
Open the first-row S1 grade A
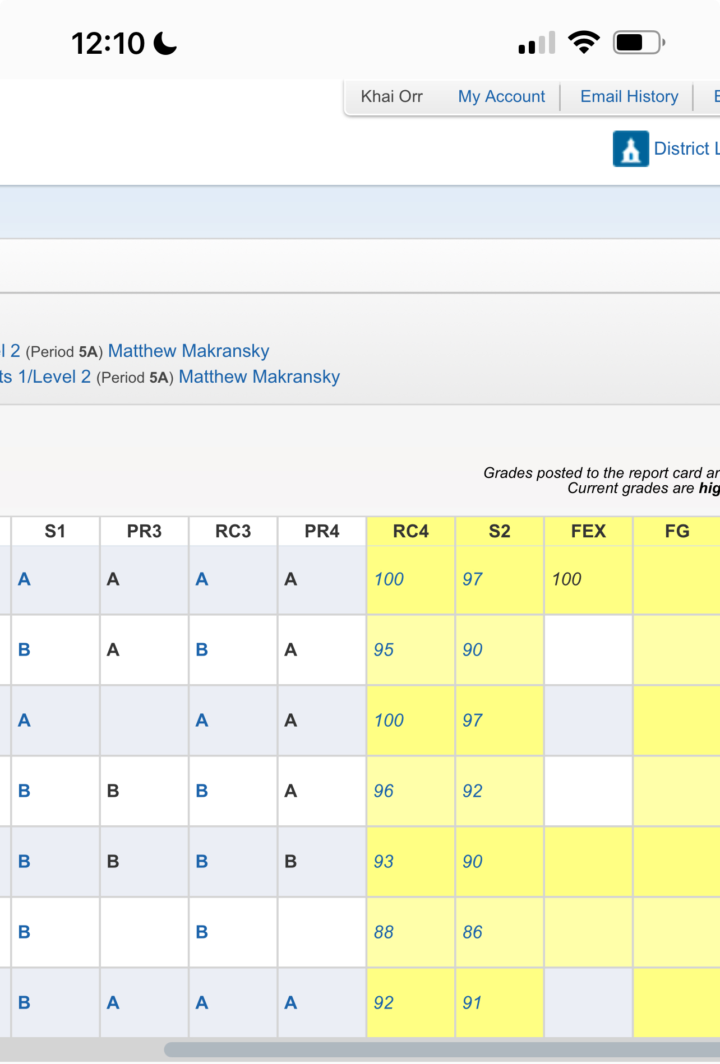tap(24, 579)
